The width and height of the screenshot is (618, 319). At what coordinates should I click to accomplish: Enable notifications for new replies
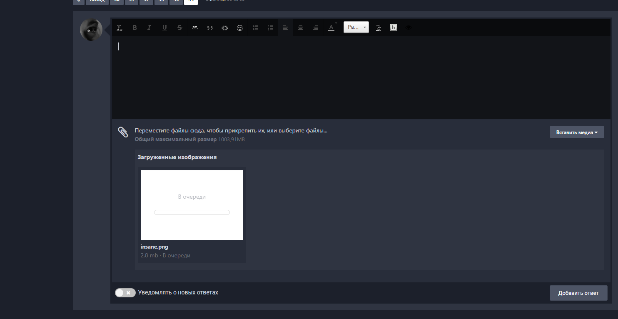click(x=125, y=292)
